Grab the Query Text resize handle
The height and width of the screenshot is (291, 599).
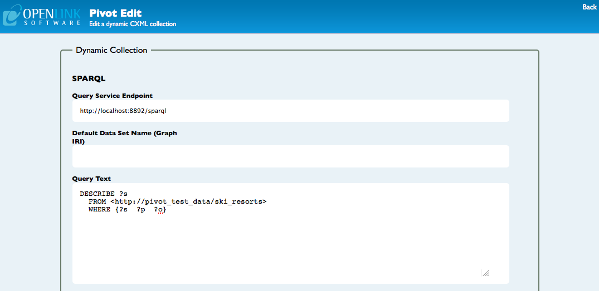coord(485,273)
